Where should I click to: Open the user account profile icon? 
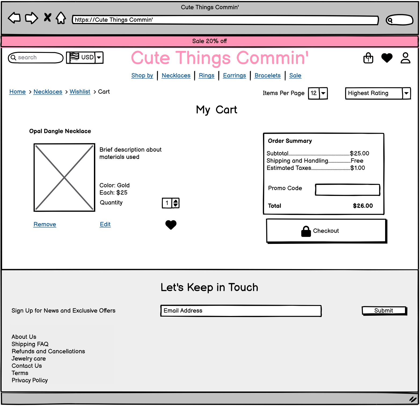405,58
